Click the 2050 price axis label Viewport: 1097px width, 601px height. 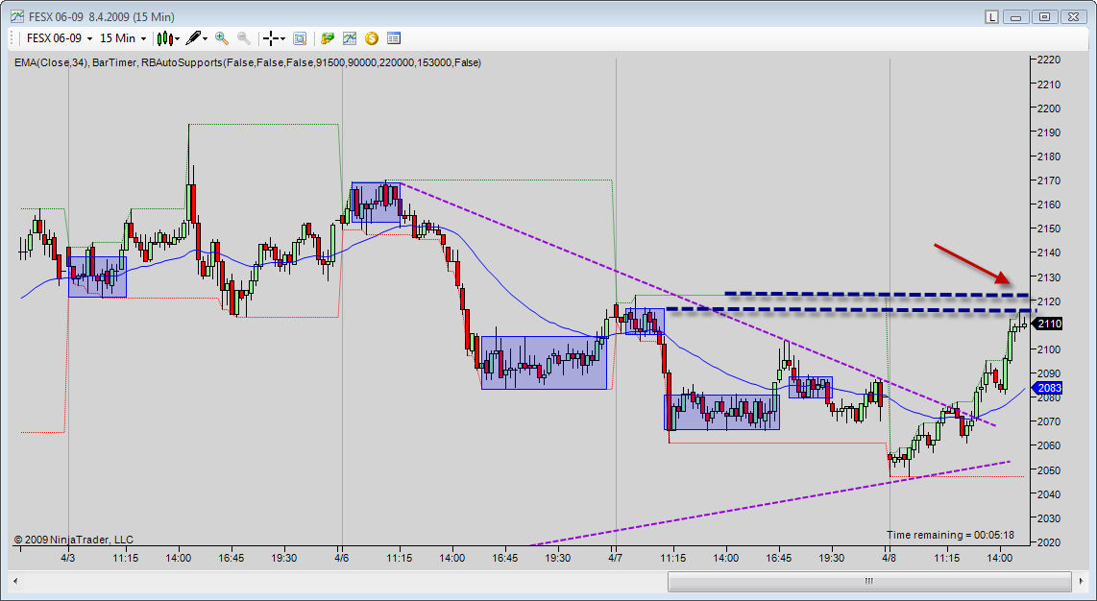[x=1049, y=470]
